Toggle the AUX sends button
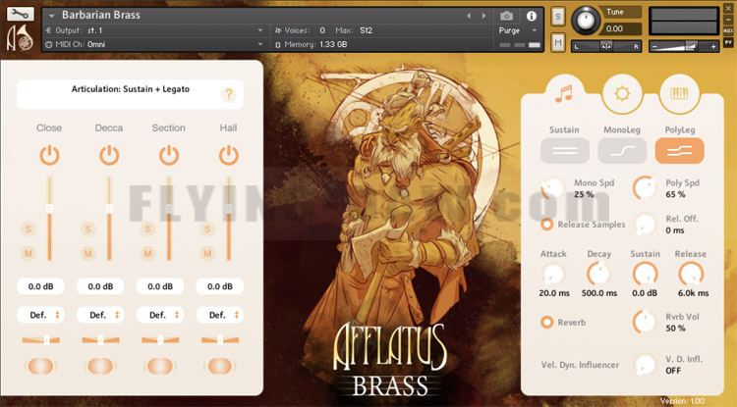The width and height of the screenshot is (737, 407). (x=728, y=31)
